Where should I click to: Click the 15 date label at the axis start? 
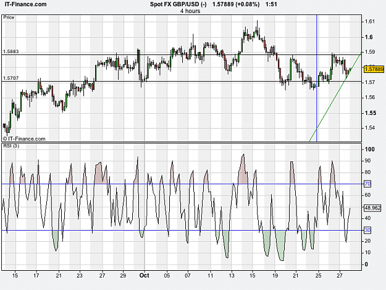(15, 275)
